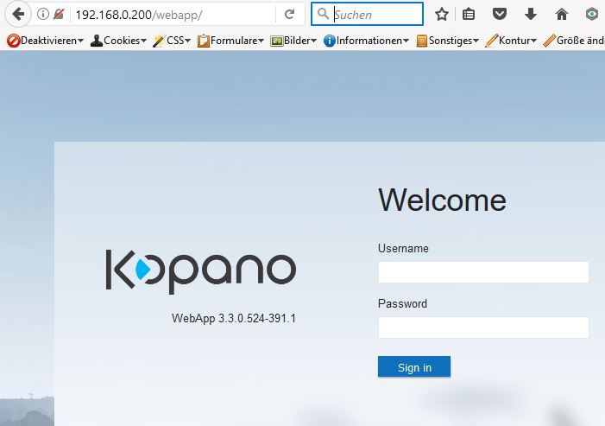Open the Formulare toolbar menu
The image size is (605, 426).
tap(230, 41)
